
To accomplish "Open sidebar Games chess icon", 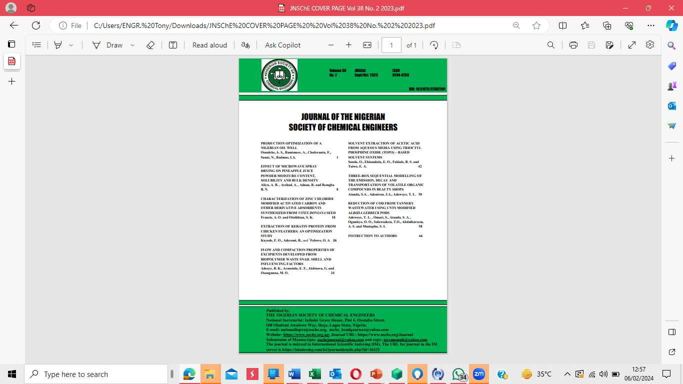I will [x=671, y=86].
